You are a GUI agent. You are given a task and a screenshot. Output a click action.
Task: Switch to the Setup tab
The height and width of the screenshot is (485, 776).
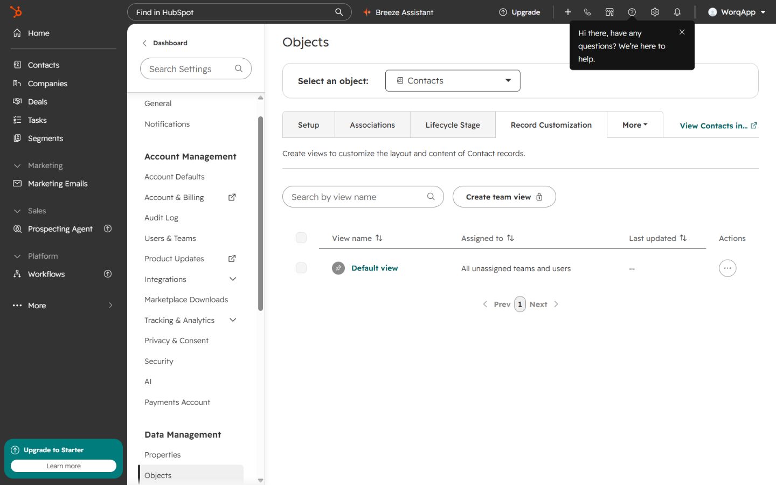[309, 124]
